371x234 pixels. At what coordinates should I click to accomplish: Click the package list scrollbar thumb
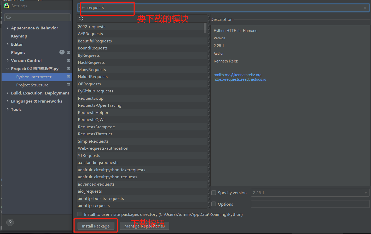tap(205, 28)
